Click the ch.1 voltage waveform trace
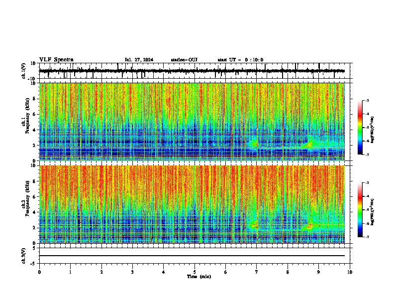Viewport: 394px width, 305px height. pos(192,71)
